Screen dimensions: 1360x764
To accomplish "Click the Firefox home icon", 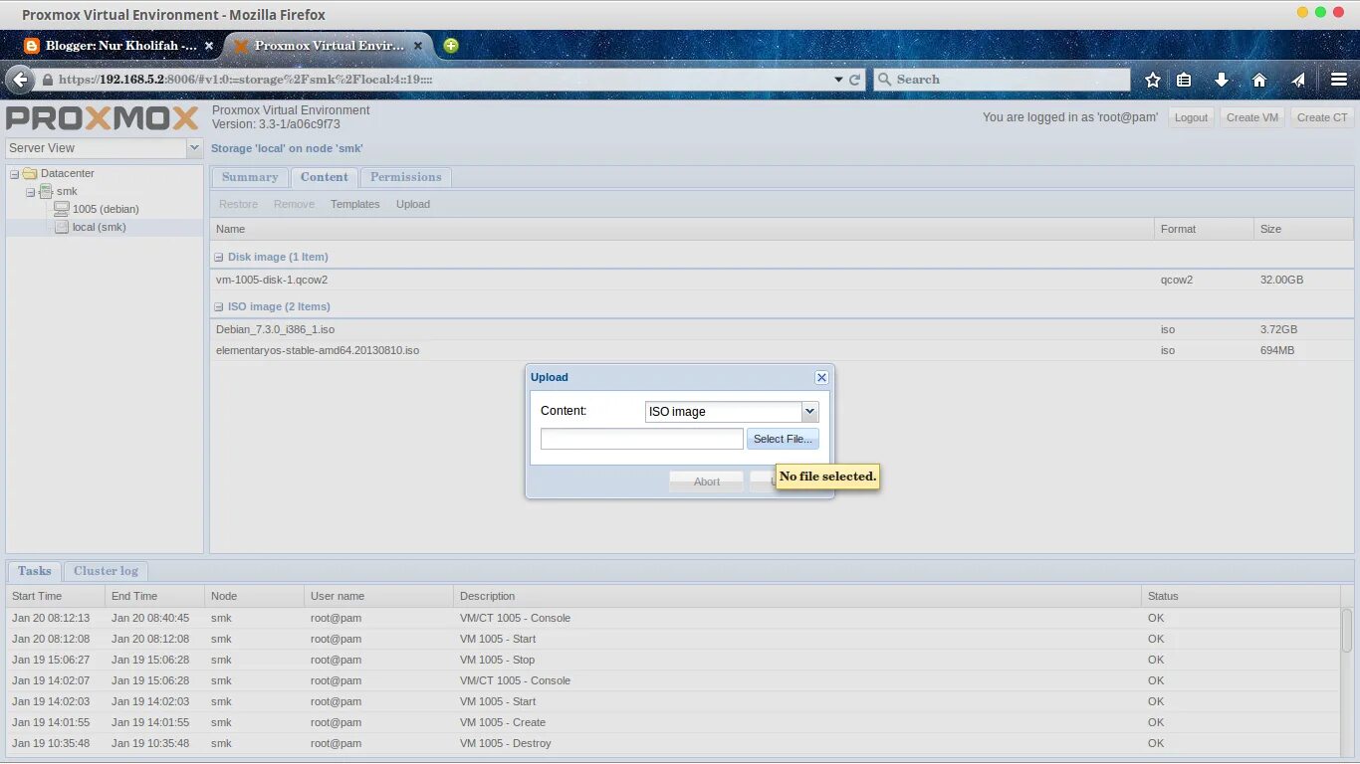I will pyautogui.click(x=1259, y=80).
